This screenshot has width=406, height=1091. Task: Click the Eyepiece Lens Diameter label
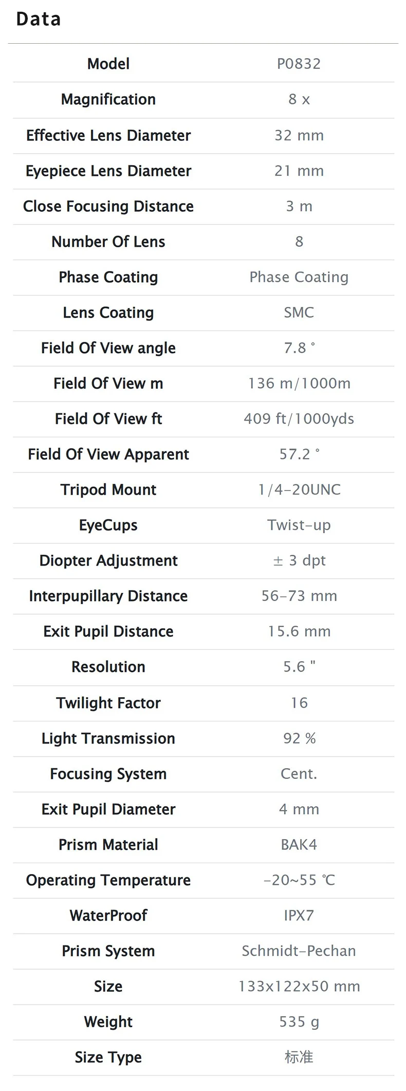coord(108,171)
